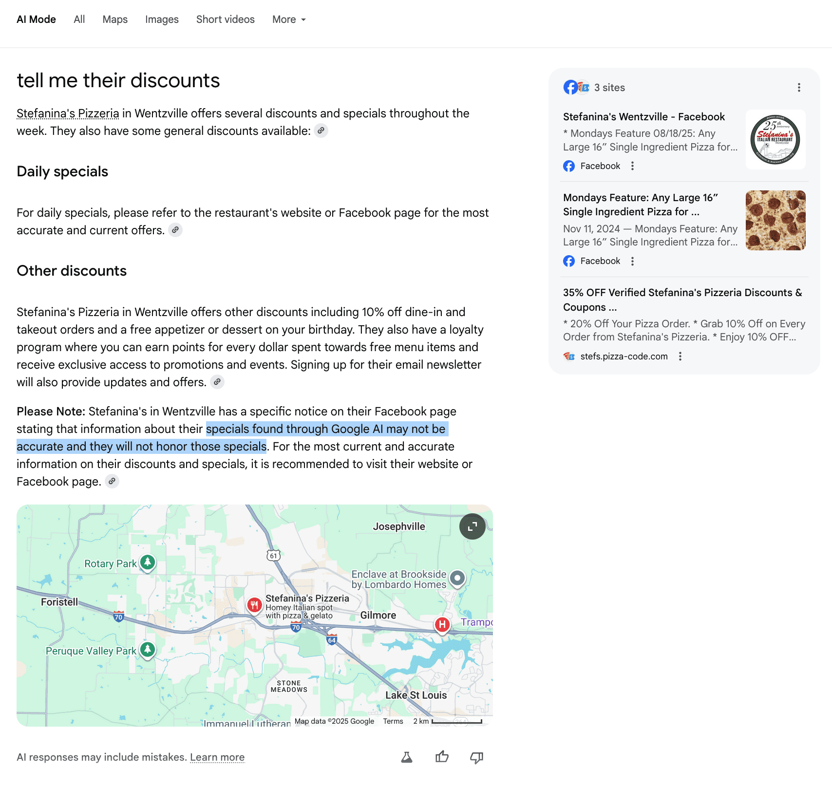The height and width of the screenshot is (787, 832).
Task: Click the Interstate 70 shield near Foristell
Action: point(118,617)
